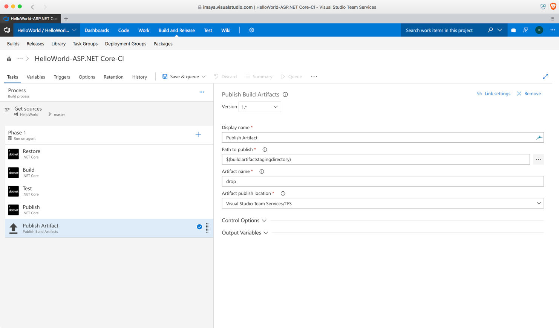Screen dimensions: 559x328
Task: Go to Deployment Groups page
Action: [126, 44]
